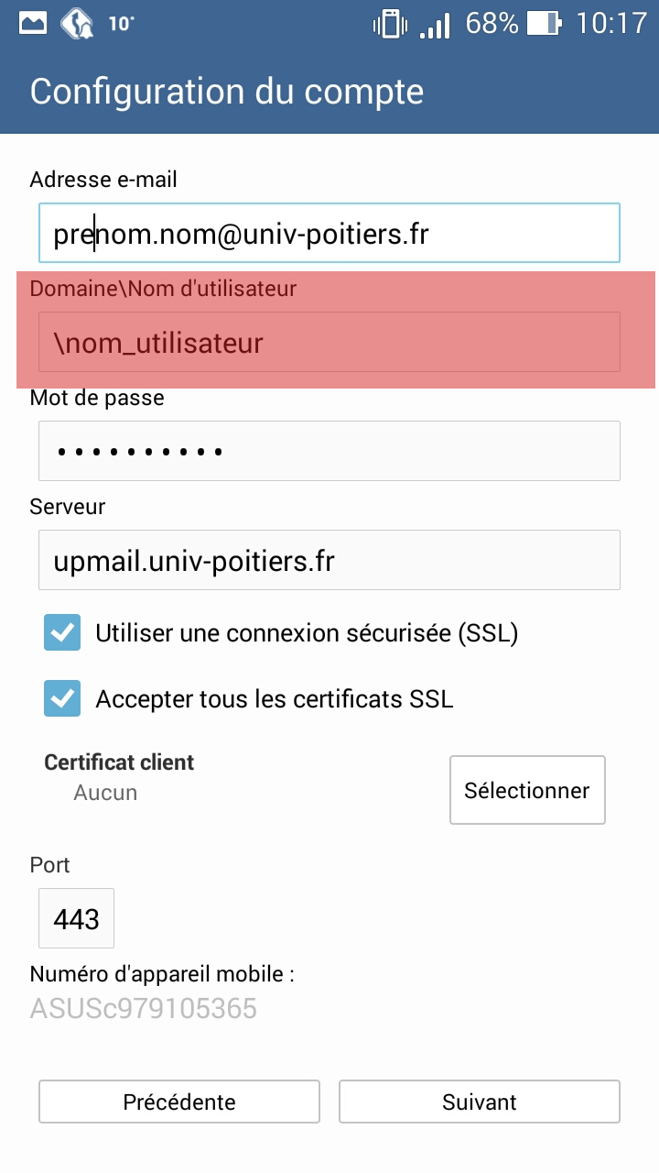Toggle Accepter tous les certificats SSL checkbox

pyautogui.click(x=62, y=699)
